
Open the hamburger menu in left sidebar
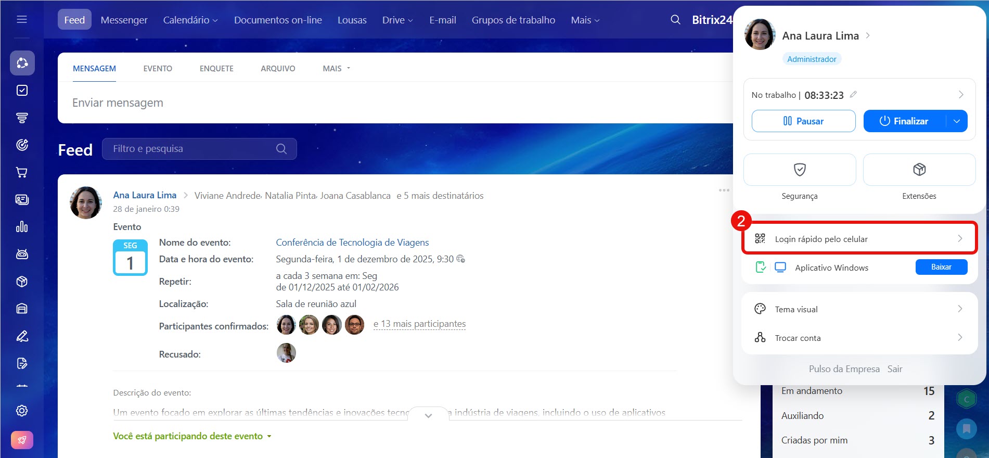pos(22,20)
